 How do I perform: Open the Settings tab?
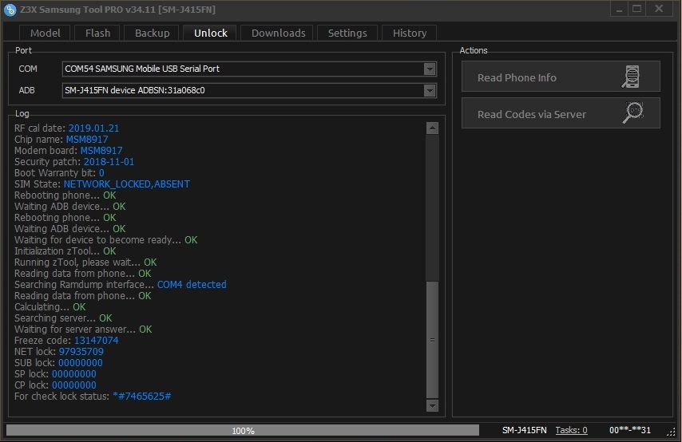coord(347,33)
